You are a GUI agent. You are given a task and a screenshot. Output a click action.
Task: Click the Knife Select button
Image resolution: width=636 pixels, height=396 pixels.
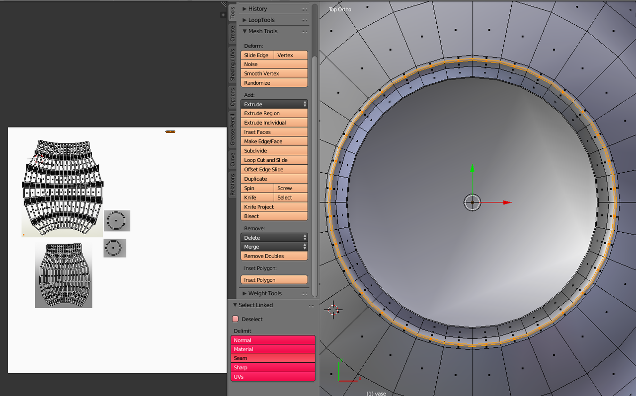tap(291, 198)
